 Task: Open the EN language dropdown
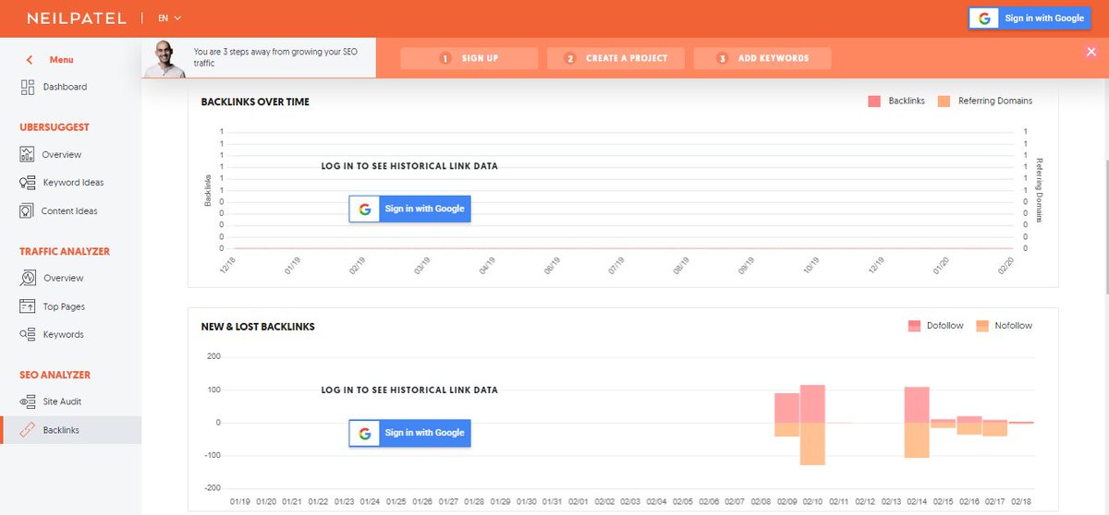[x=169, y=18]
